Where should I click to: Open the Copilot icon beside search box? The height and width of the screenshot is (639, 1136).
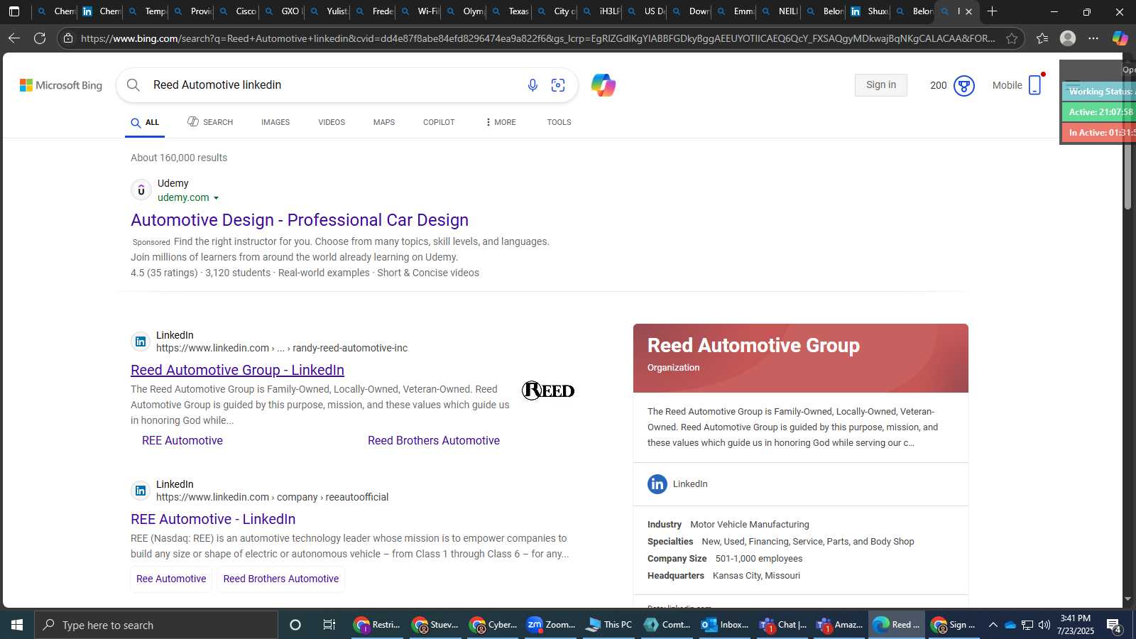tap(603, 85)
